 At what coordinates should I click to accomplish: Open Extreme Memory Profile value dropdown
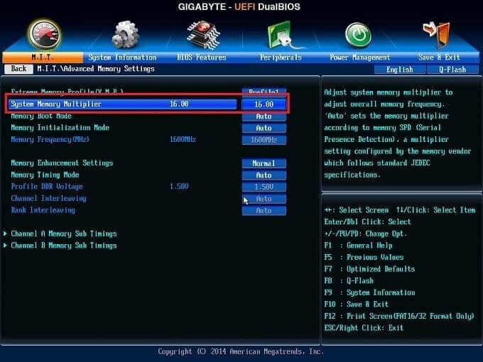tap(264, 92)
